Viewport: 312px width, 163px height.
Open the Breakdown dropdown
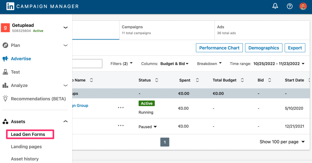point(209,64)
